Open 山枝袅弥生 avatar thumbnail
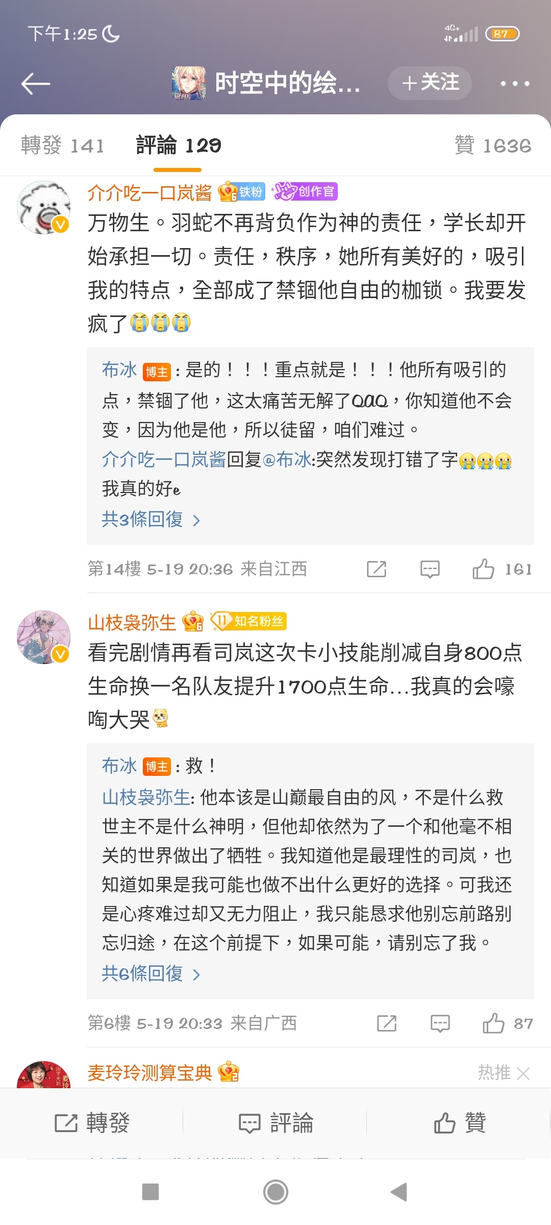Viewport: 551px width, 1225px height. click(x=44, y=637)
